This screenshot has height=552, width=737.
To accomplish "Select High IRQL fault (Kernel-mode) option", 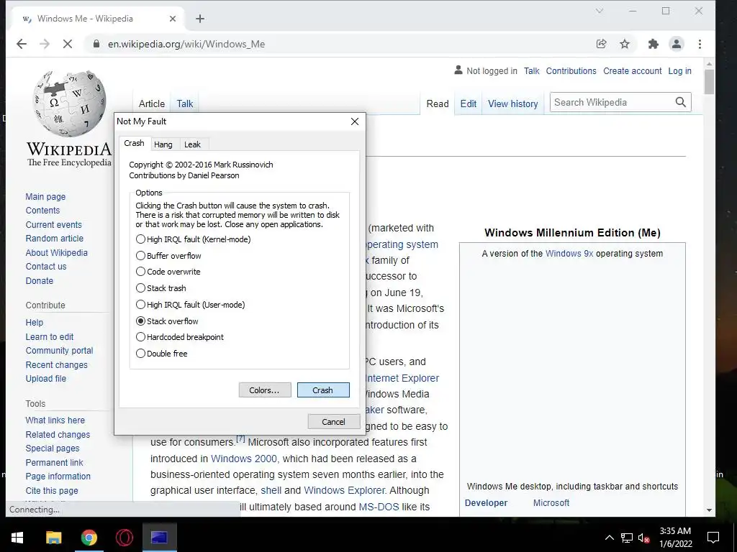I will point(193,239).
